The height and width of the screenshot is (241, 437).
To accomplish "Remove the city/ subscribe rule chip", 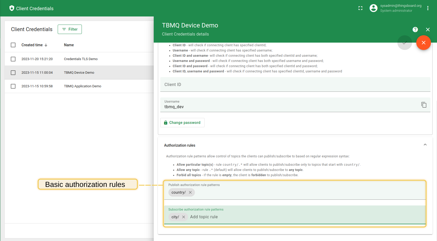I will [x=184, y=217].
